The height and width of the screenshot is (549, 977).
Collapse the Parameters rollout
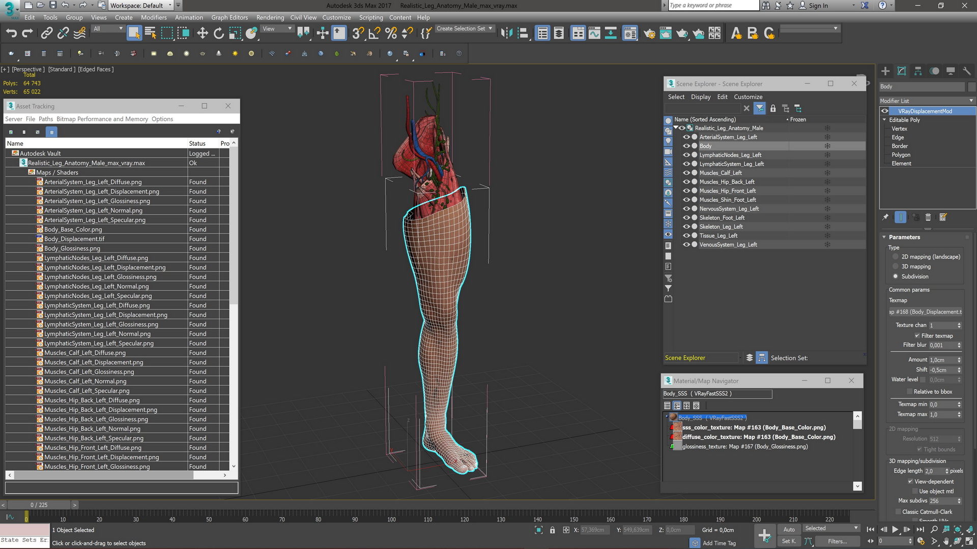pyautogui.click(x=884, y=237)
